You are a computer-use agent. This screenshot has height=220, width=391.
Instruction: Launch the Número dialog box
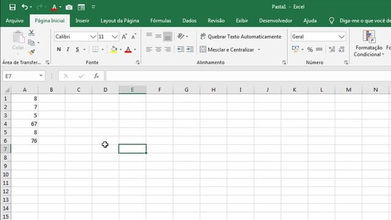(346, 62)
